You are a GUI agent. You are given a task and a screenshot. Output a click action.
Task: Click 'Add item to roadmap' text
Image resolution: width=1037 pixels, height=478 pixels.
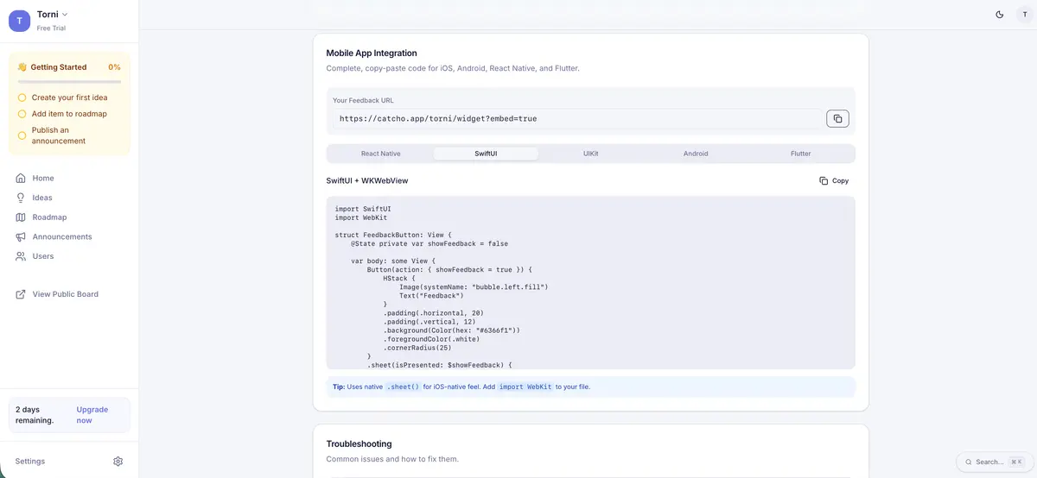[69, 114]
